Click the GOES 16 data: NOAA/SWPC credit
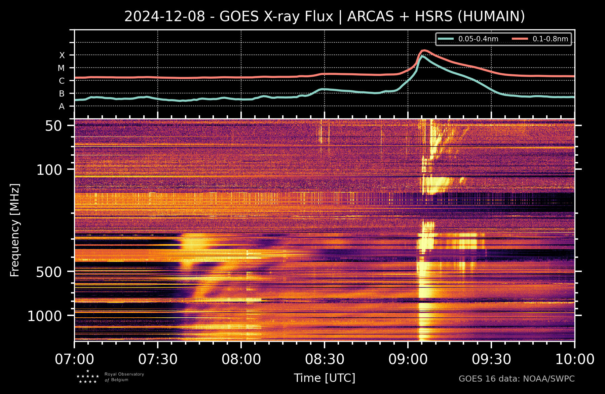The image size is (605, 394). click(x=517, y=379)
